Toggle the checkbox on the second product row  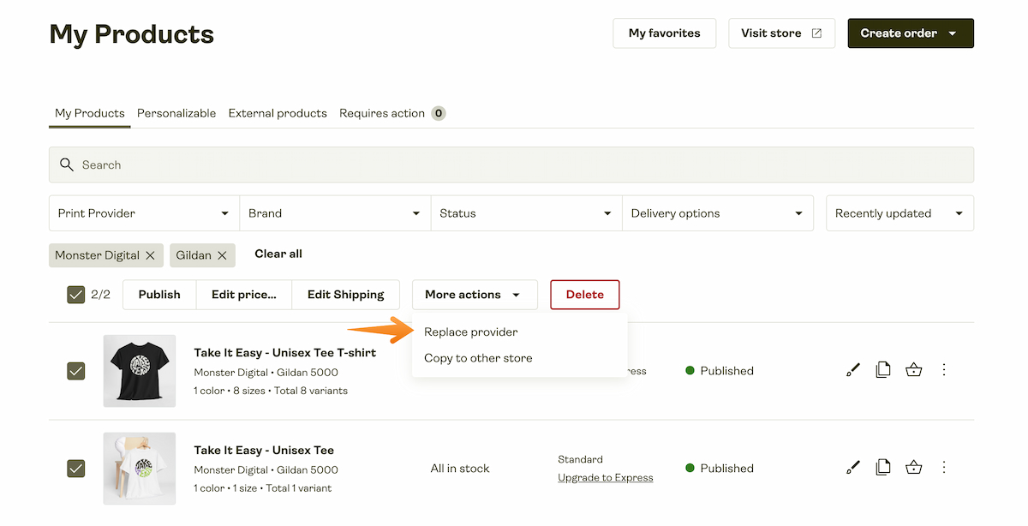click(x=75, y=469)
